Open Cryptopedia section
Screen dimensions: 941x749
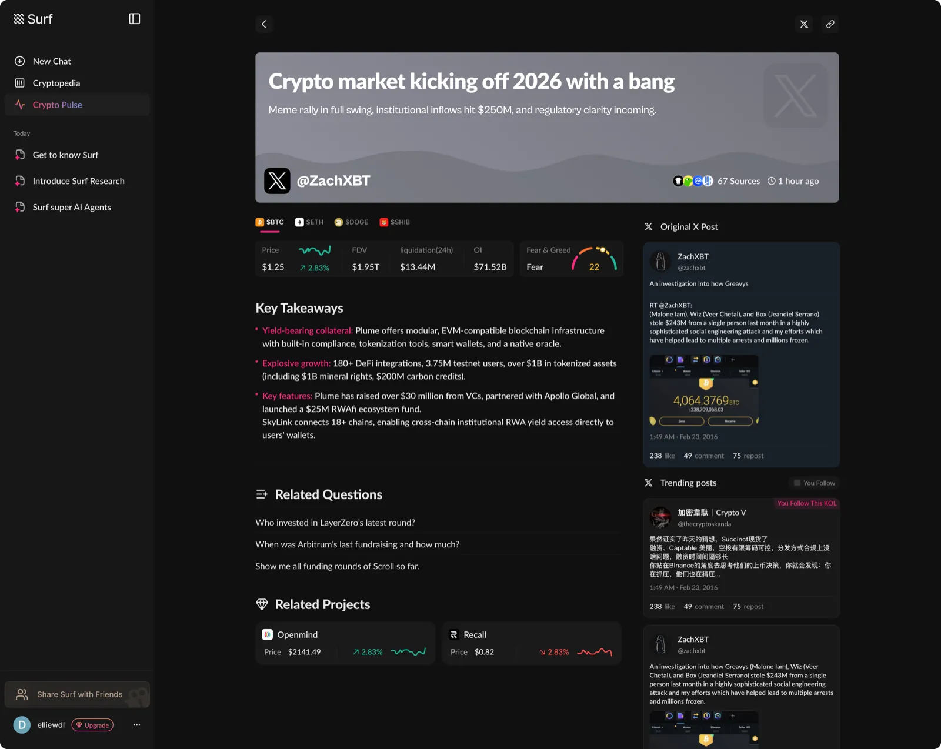[x=77, y=83]
